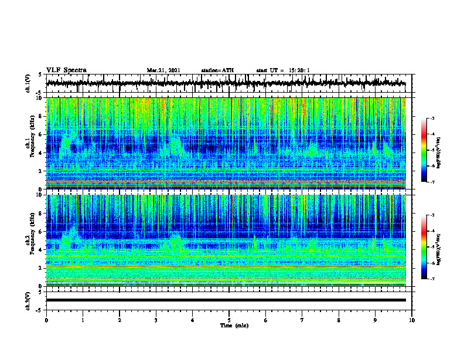464x359 pixels.
Task: Click time axis tick label "8"
Action: point(339,320)
